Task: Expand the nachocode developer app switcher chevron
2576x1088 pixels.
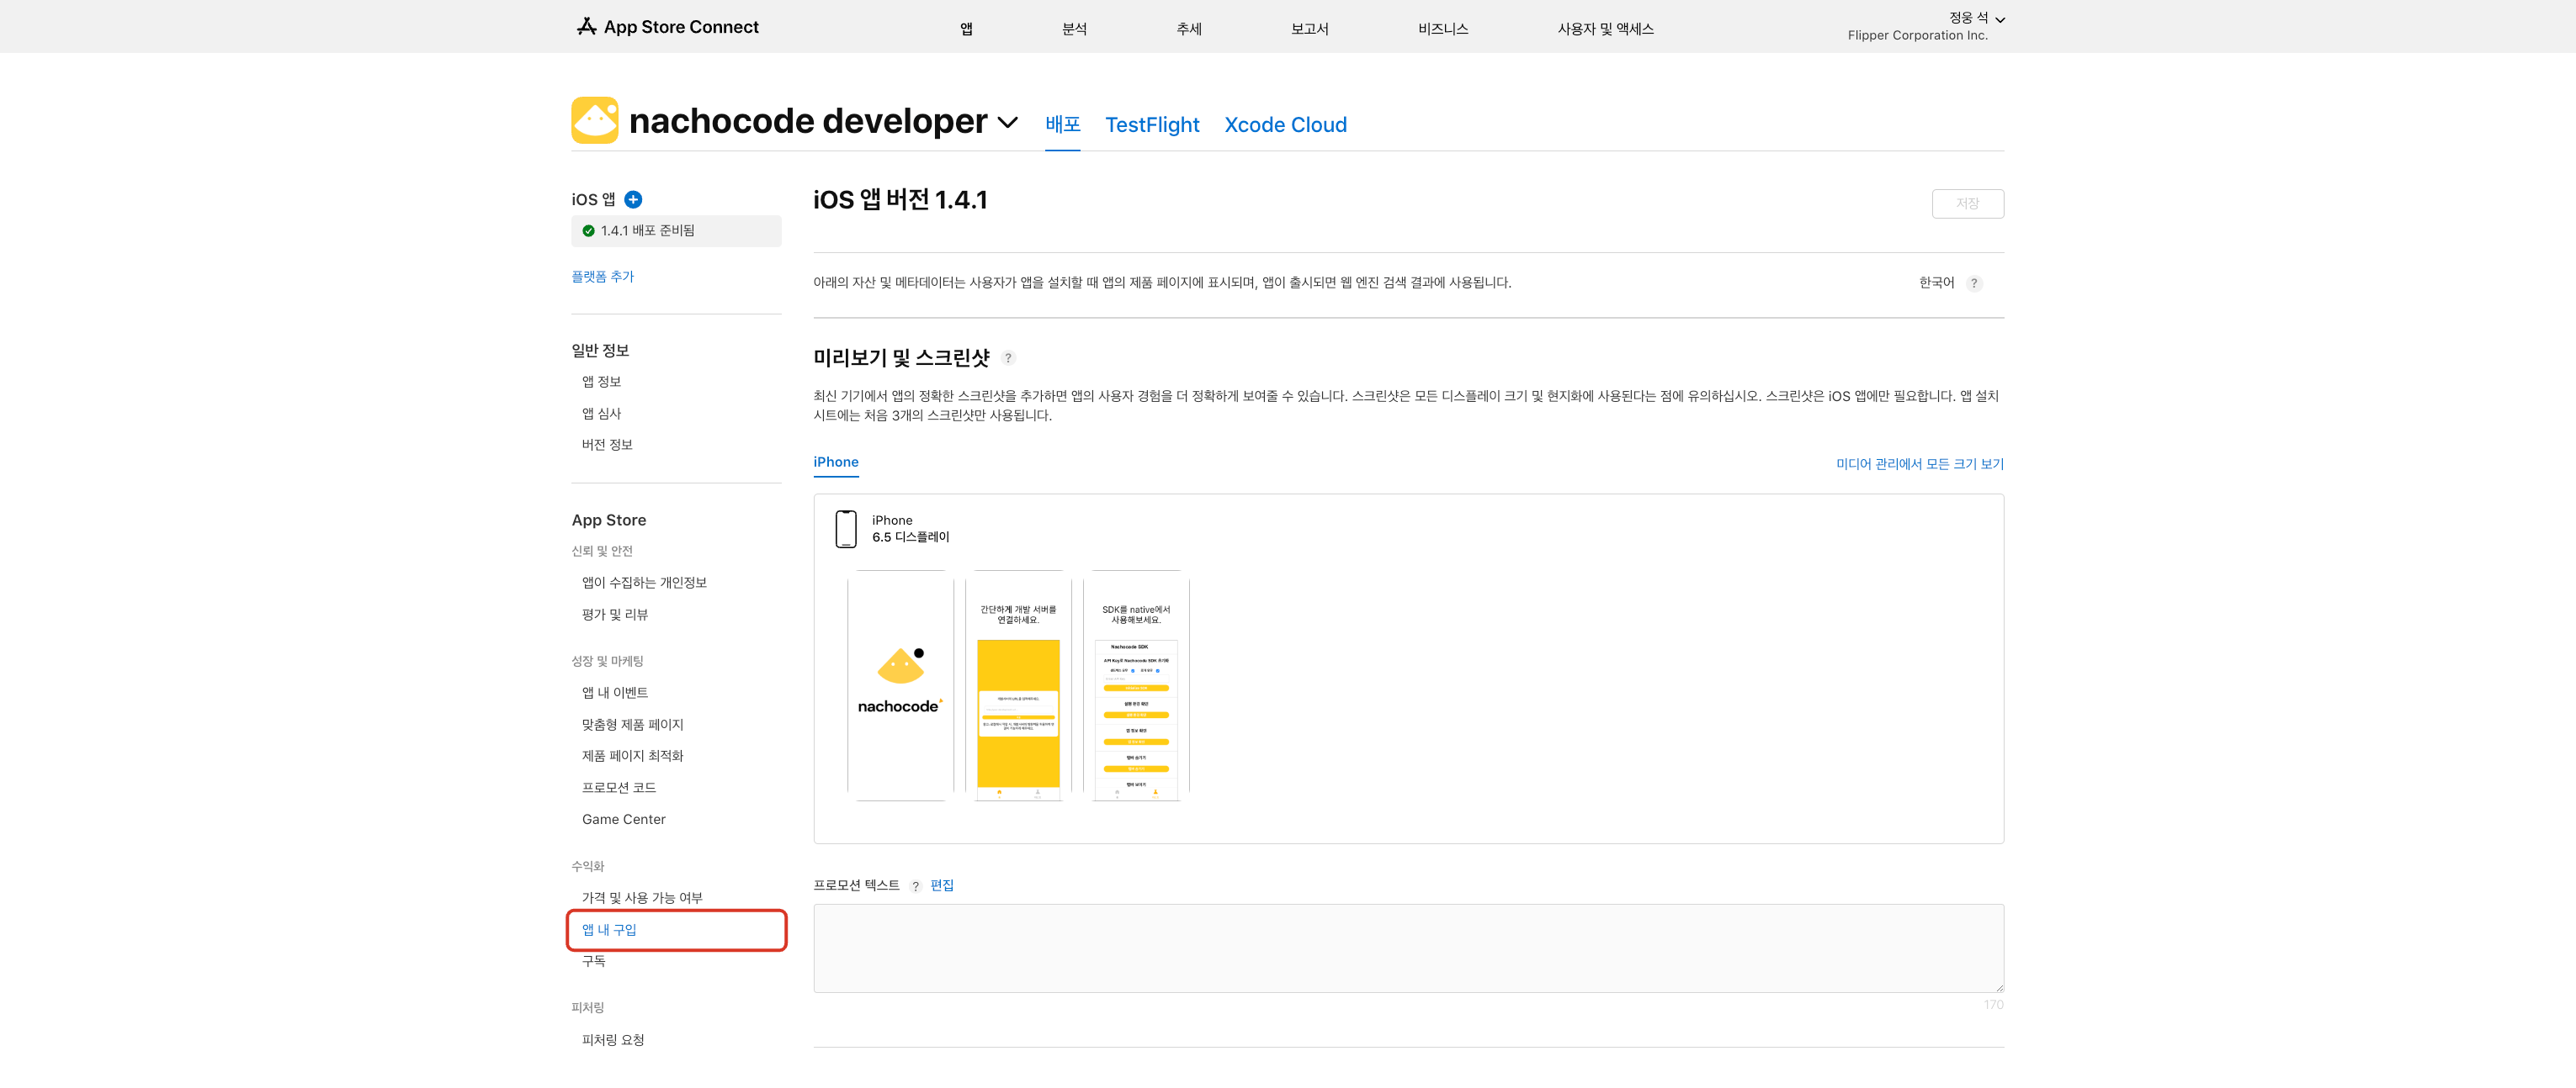Action: tap(1008, 122)
